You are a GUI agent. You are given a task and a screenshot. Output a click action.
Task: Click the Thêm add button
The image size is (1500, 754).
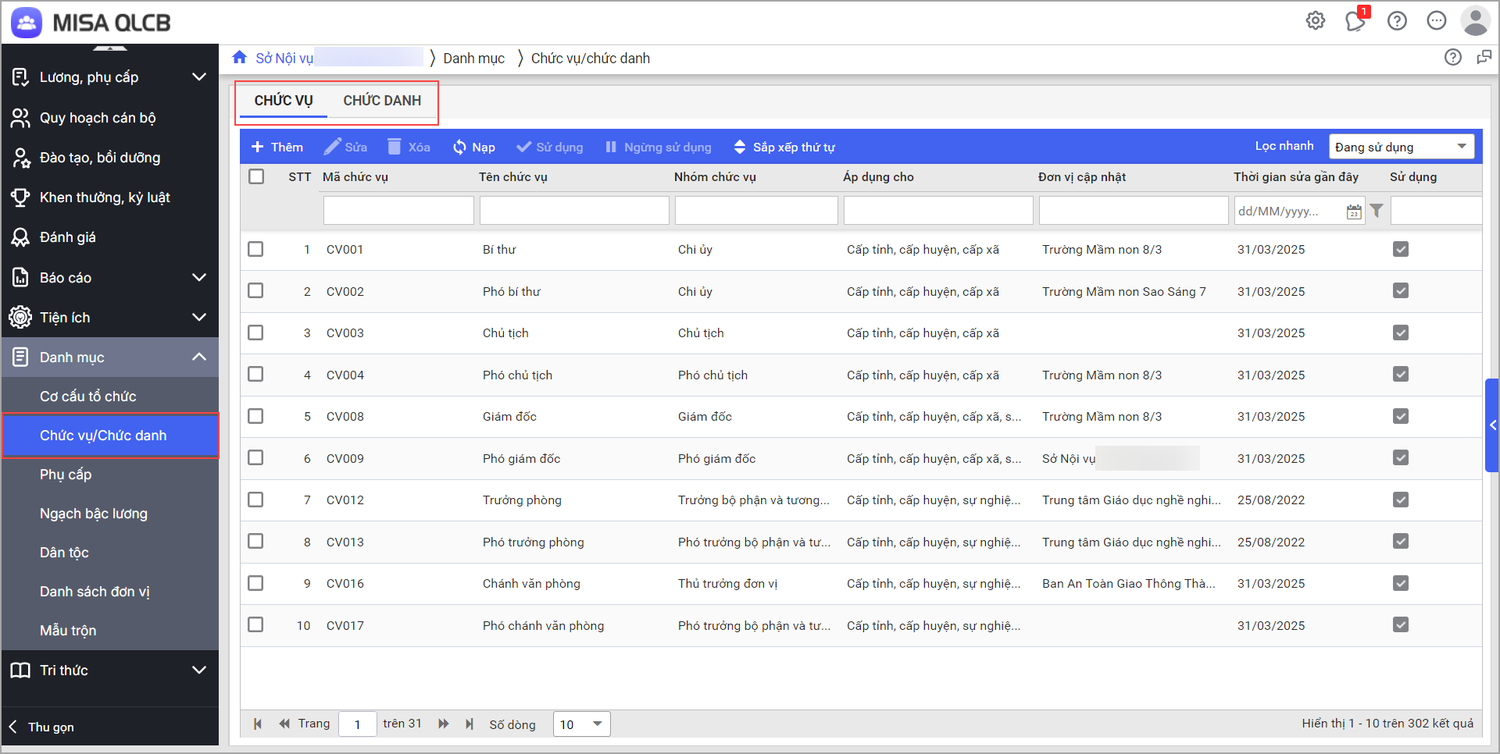coord(277,147)
